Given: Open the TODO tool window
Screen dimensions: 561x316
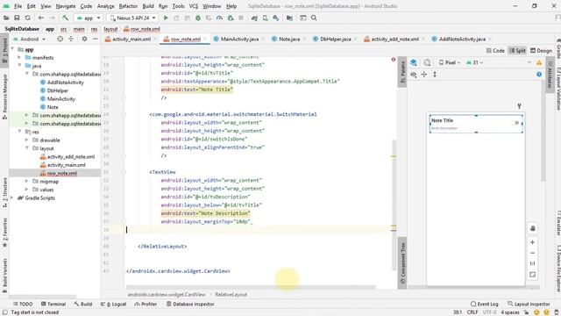Looking at the screenshot, I should point(23,304).
